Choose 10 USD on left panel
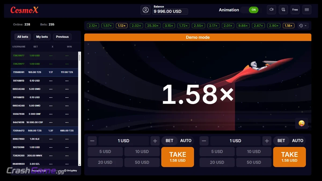The width and height of the screenshot is (322, 181). pyautogui.click(x=142, y=152)
